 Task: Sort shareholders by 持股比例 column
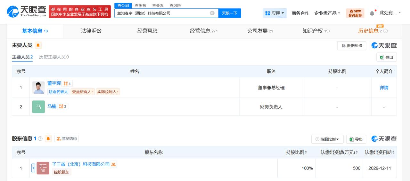coord(297,153)
